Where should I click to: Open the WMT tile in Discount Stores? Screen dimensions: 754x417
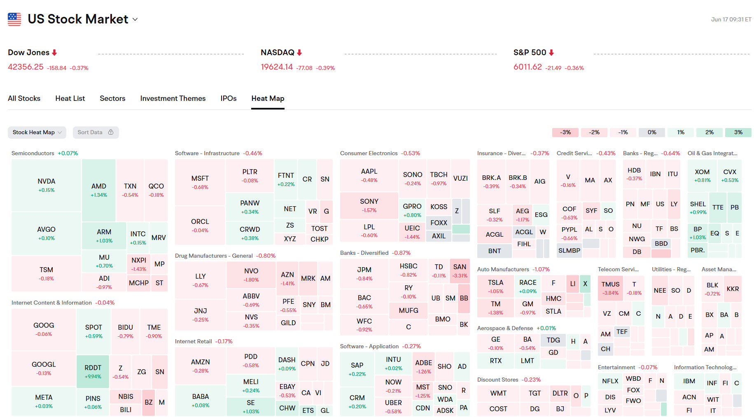[498, 394]
